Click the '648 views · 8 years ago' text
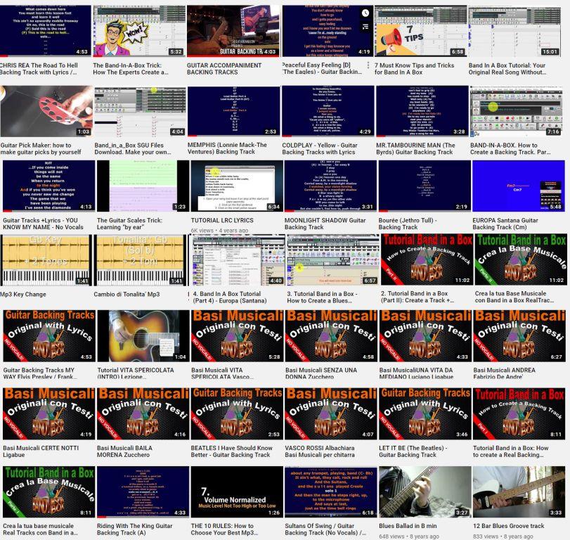This screenshot has height=540, width=570. (408, 536)
